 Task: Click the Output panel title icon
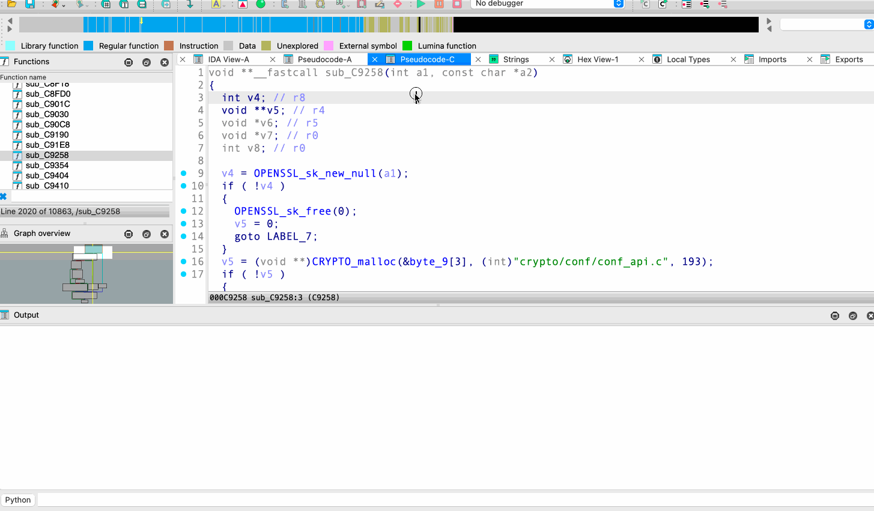click(5, 315)
